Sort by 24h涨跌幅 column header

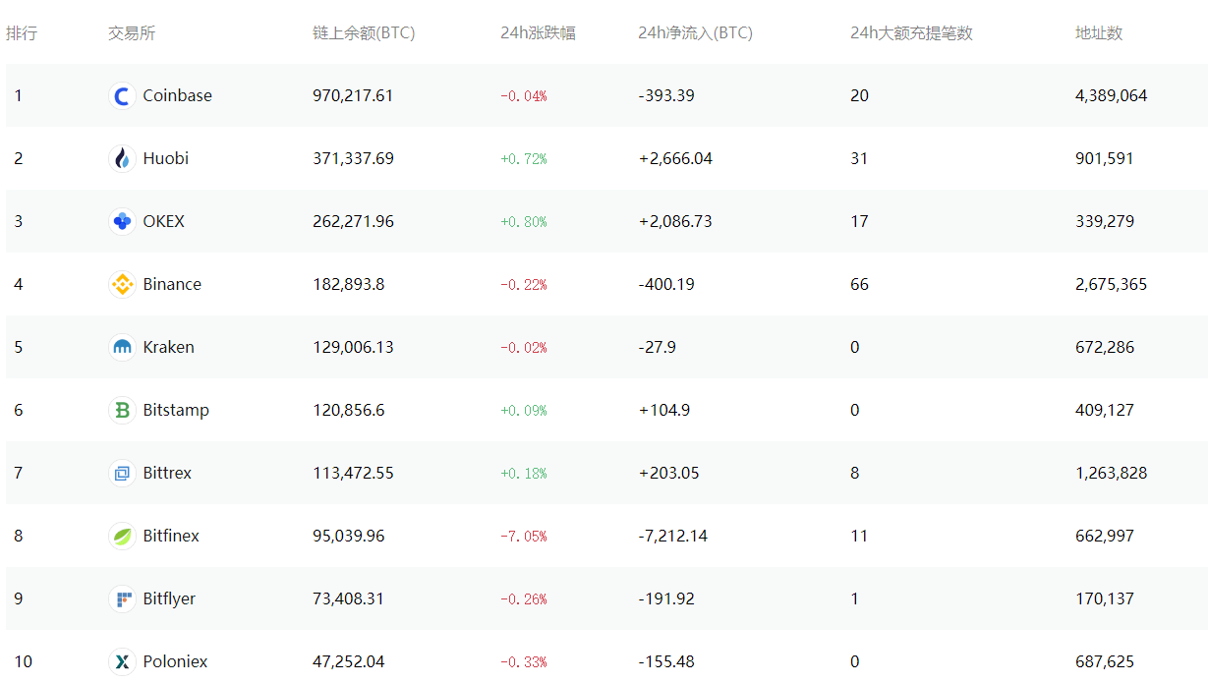tap(538, 33)
